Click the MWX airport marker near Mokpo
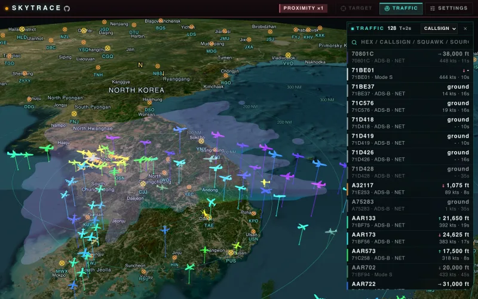This screenshot has width=478, height=299. [x=62, y=263]
